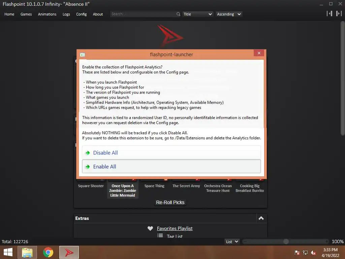Click flashpoint-launcher dialog title icon
Image resolution: width=345 pixels, height=259 pixels.
click(83, 55)
